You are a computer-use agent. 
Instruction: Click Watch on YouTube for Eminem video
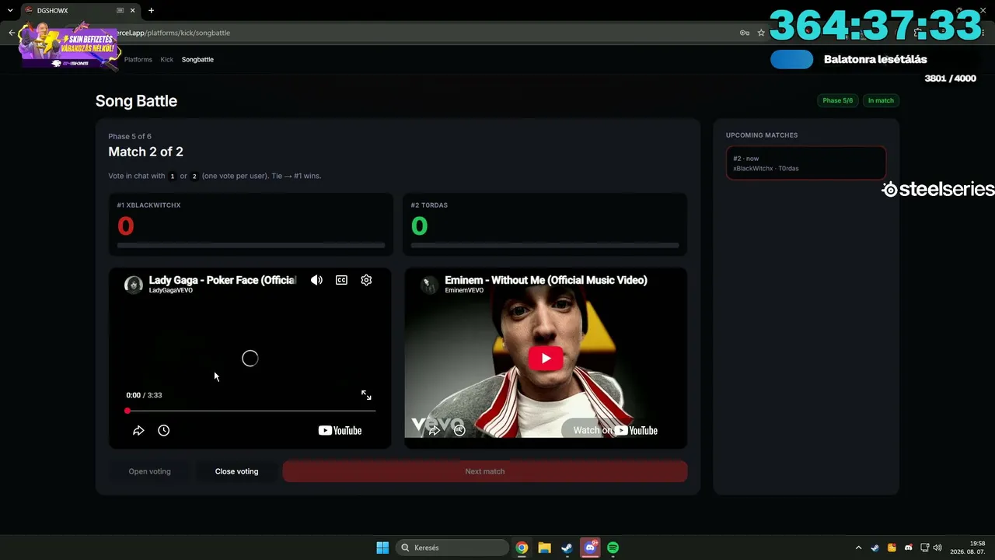coord(615,430)
